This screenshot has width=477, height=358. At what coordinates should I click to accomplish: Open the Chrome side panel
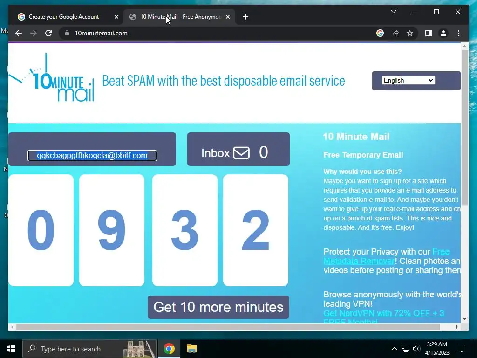pos(429,33)
